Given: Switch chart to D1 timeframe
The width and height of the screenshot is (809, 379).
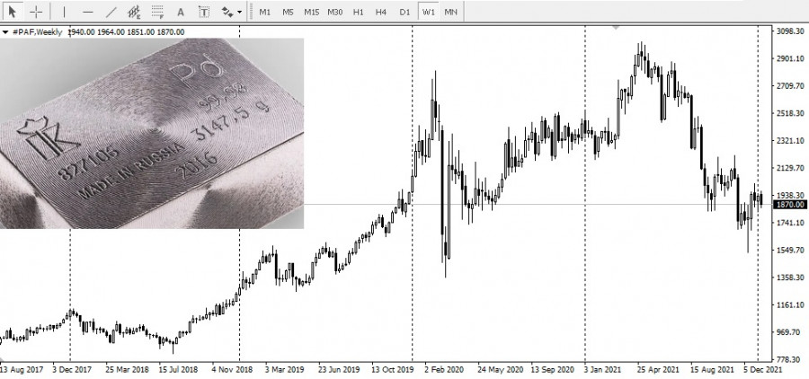Looking at the screenshot, I should 404,12.
